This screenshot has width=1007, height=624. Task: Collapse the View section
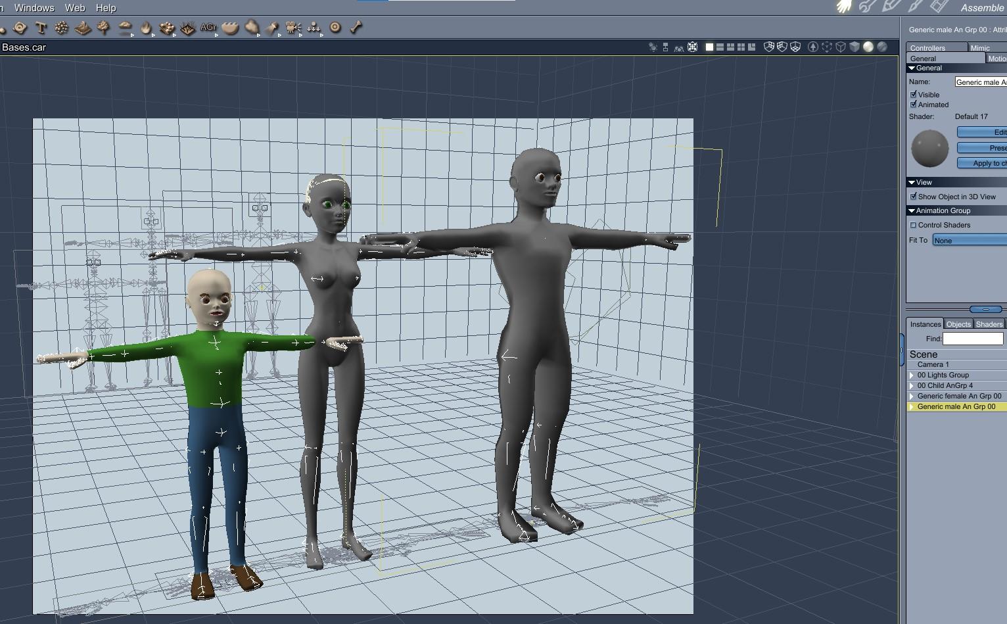pyautogui.click(x=912, y=182)
